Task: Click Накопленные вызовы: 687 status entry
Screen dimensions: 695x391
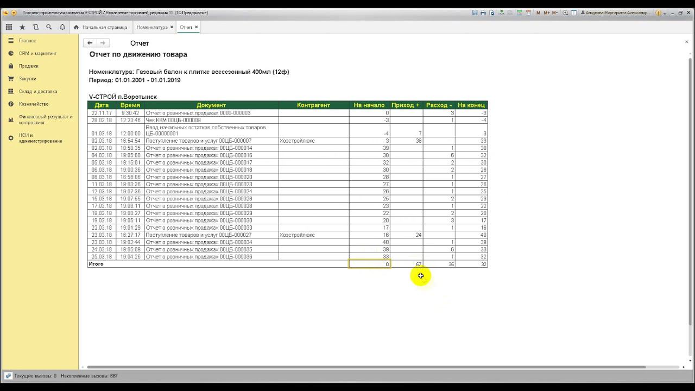Action: [89, 376]
